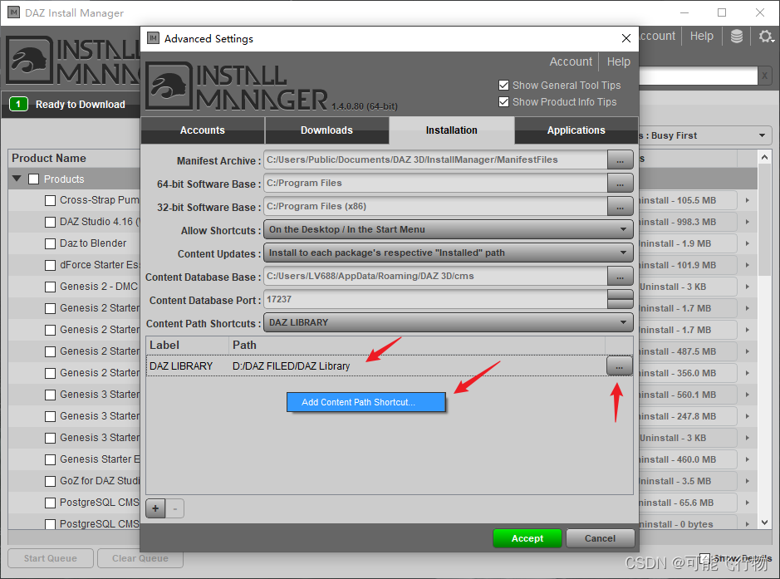Switch to the Accounts tab

pos(203,130)
